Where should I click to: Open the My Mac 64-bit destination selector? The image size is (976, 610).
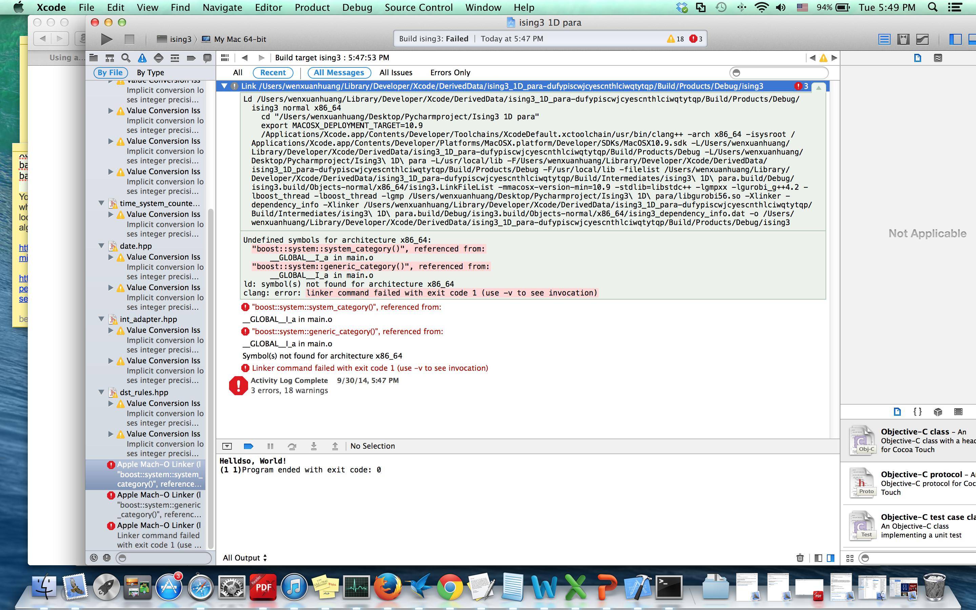click(x=234, y=39)
